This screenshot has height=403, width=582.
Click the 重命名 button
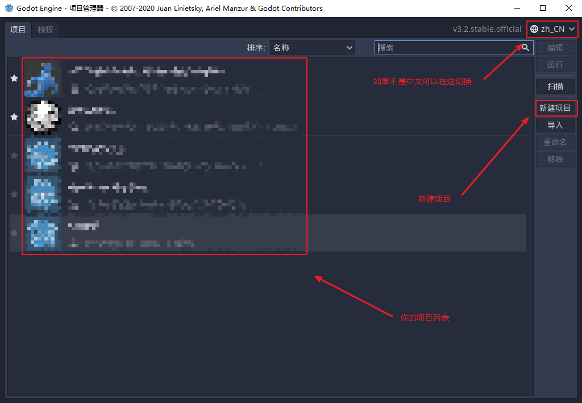point(555,142)
